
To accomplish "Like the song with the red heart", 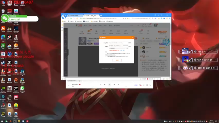I will 80,84.
